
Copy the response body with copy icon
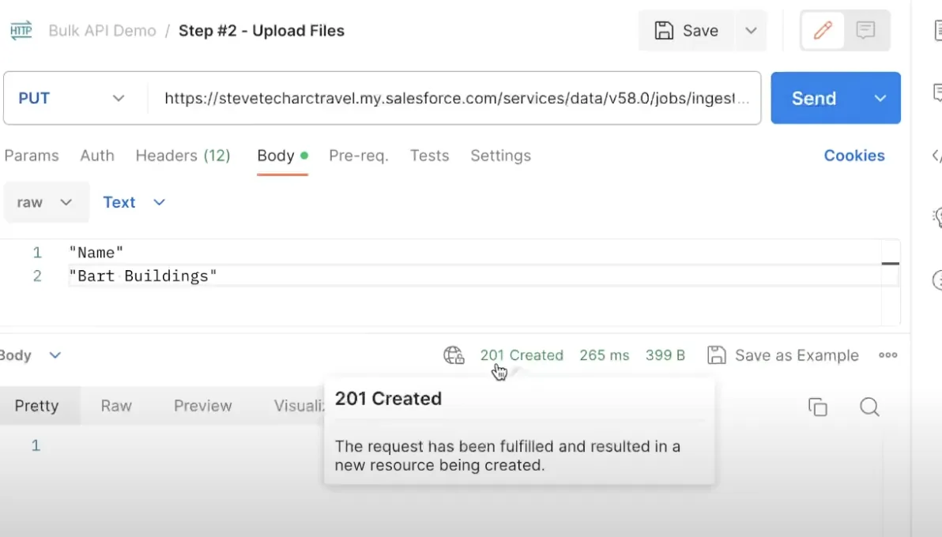818,407
